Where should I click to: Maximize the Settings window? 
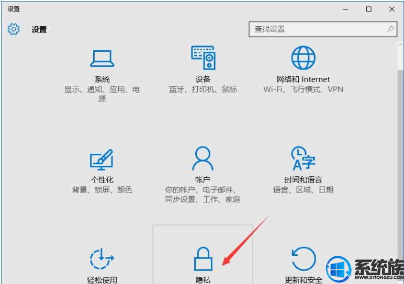click(x=369, y=9)
